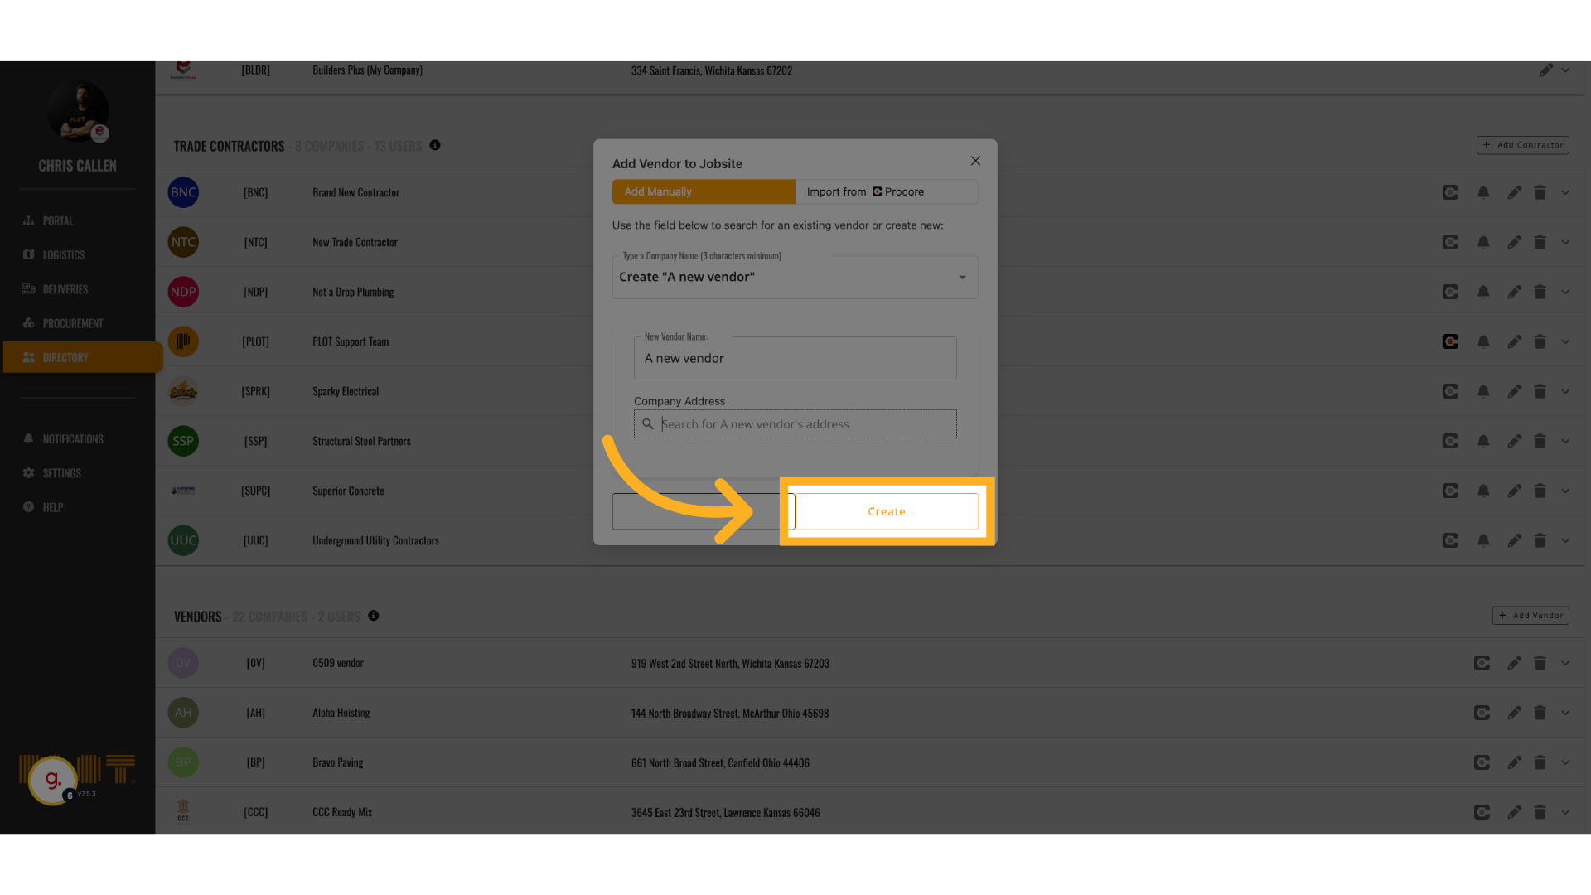Click the trade contractors info icon
Viewport: 1591px width, 895px height.
[x=435, y=145]
